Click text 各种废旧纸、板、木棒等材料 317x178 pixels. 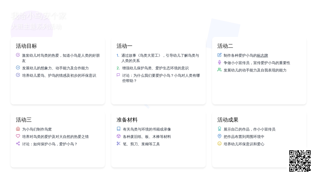point(147,137)
